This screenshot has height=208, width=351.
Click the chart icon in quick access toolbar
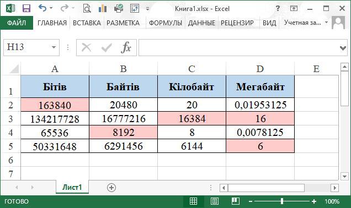click(102, 8)
